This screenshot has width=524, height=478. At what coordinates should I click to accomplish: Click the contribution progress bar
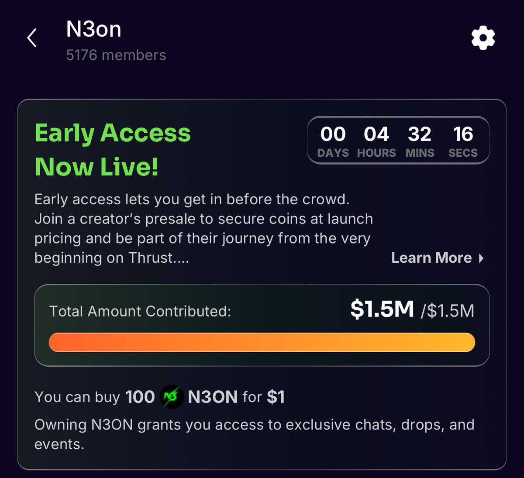tap(262, 343)
